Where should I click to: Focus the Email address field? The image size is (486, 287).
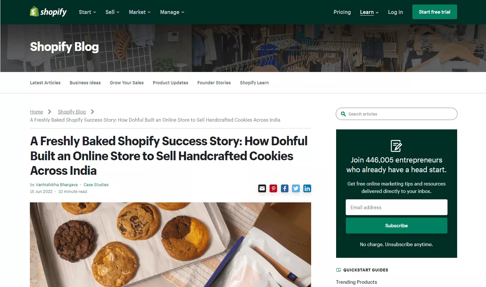[x=396, y=207]
